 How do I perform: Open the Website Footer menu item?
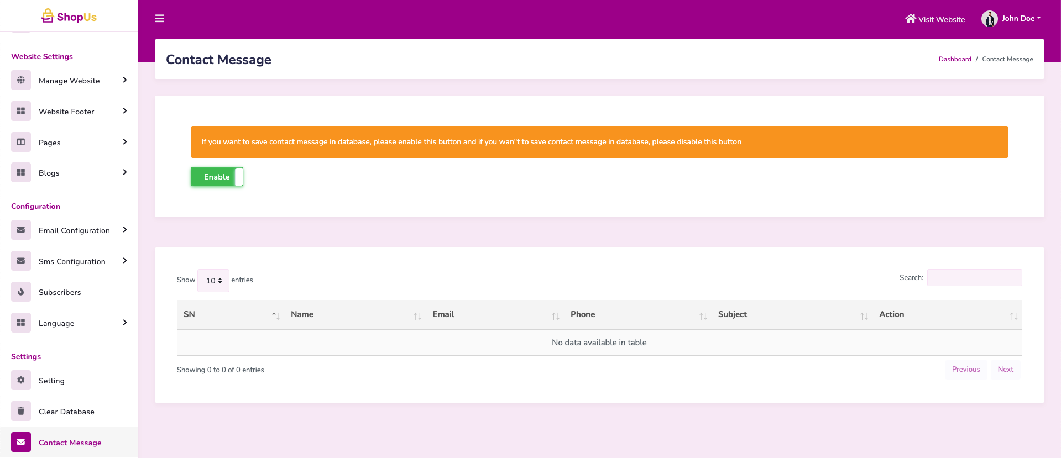coord(66,112)
